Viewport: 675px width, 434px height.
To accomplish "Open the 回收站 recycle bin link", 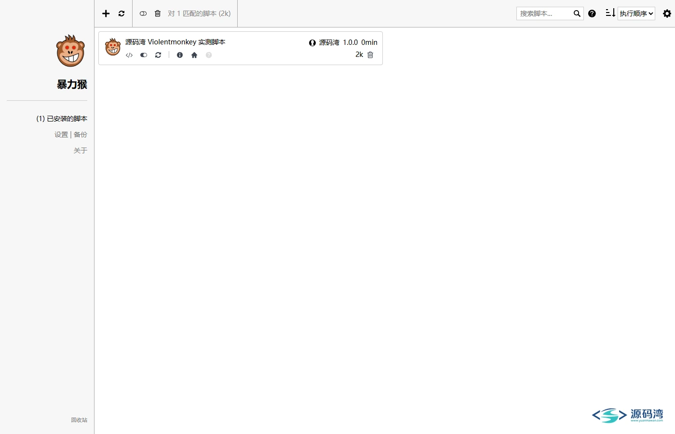I will [79, 420].
